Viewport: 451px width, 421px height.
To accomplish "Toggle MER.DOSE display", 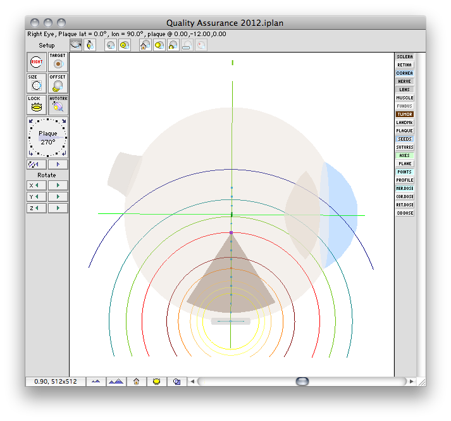I will point(405,188).
